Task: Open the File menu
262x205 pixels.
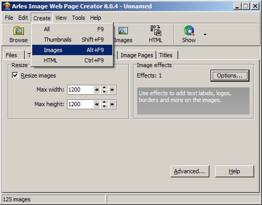Action: 9,18
